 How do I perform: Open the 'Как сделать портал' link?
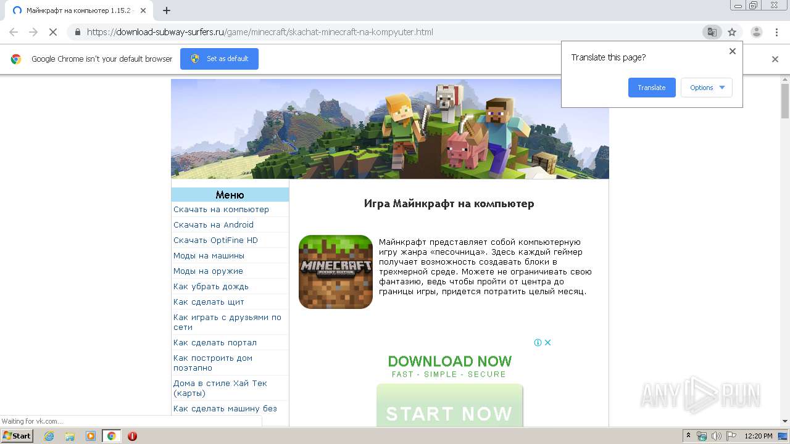click(x=215, y=343)
